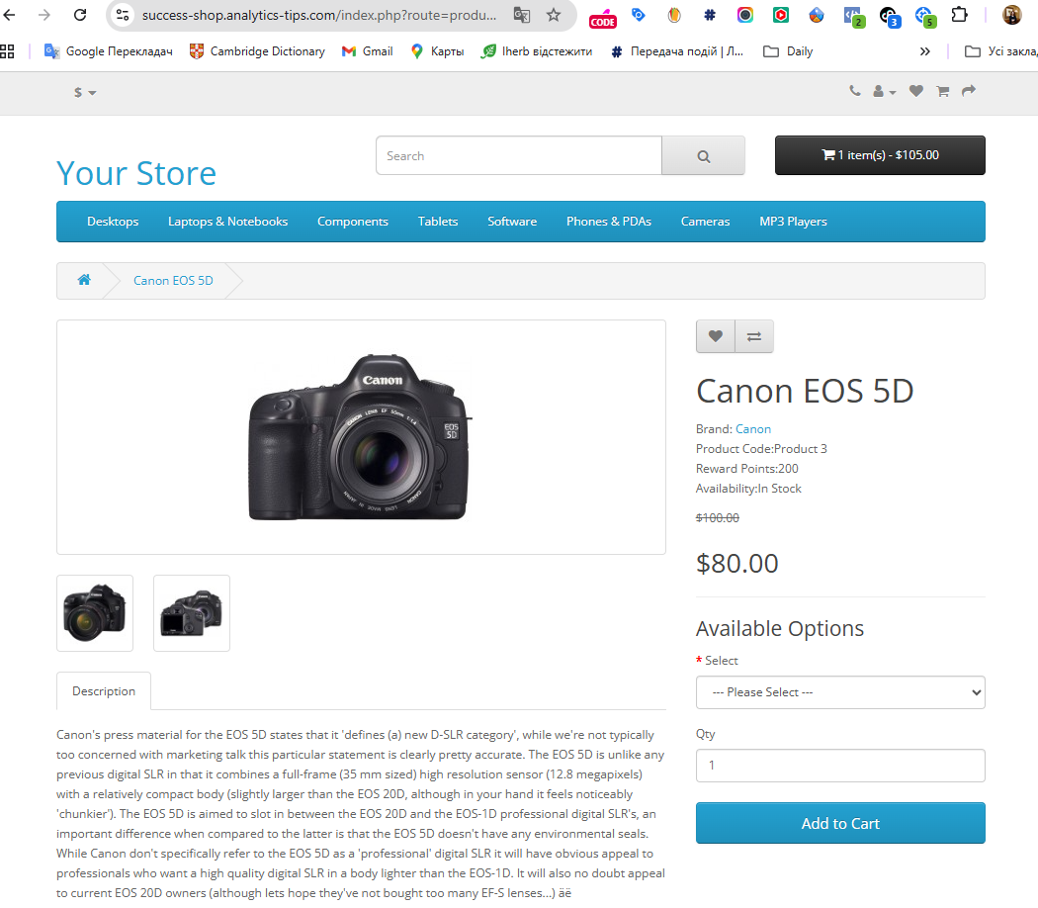Click the search magnifier button
This screenshot has width=1038, height=908.
tap(703, 156)
